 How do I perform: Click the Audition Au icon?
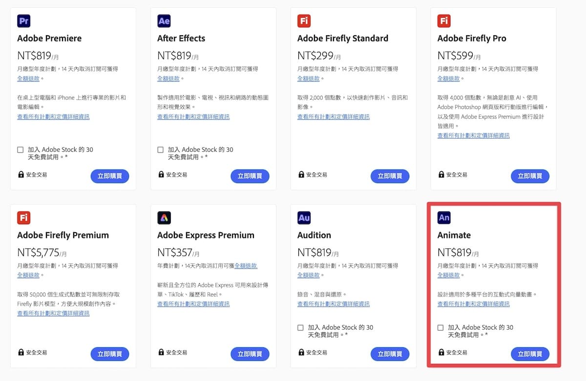304,218
